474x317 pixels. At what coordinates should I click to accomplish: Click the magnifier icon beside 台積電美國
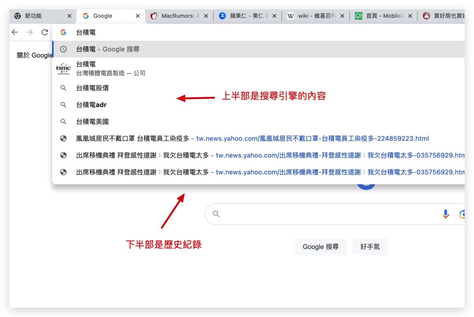(63, 122)
